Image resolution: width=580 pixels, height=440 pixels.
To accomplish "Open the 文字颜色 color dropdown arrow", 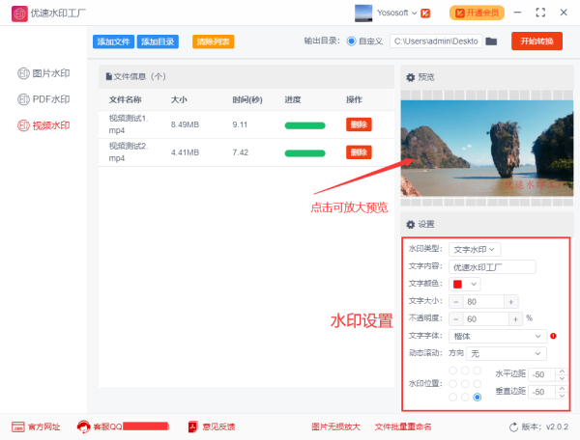I will (x=474, y=285).
